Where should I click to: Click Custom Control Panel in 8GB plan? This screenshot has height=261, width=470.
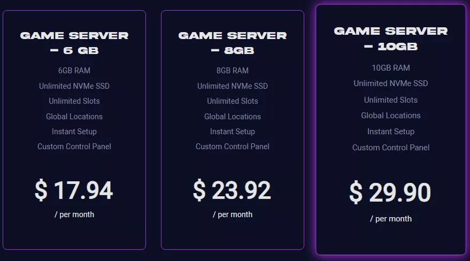pyautogui.click(x=233, y=147)
